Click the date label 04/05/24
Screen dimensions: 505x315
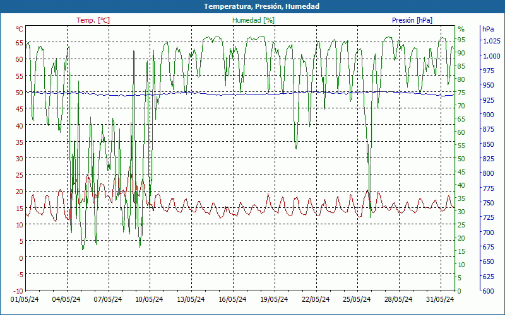click(x=66, y=300)
